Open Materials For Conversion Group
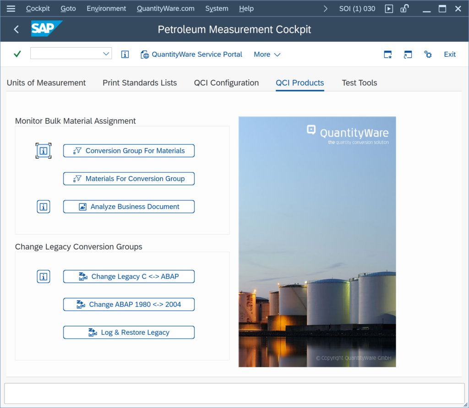Screen dimensions: 469x408 point(129,179)
